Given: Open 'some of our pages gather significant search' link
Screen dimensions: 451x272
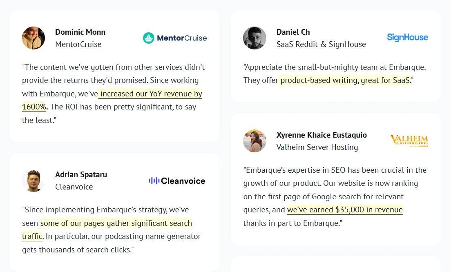Looking at the screenshot, I should coord(116,223).
